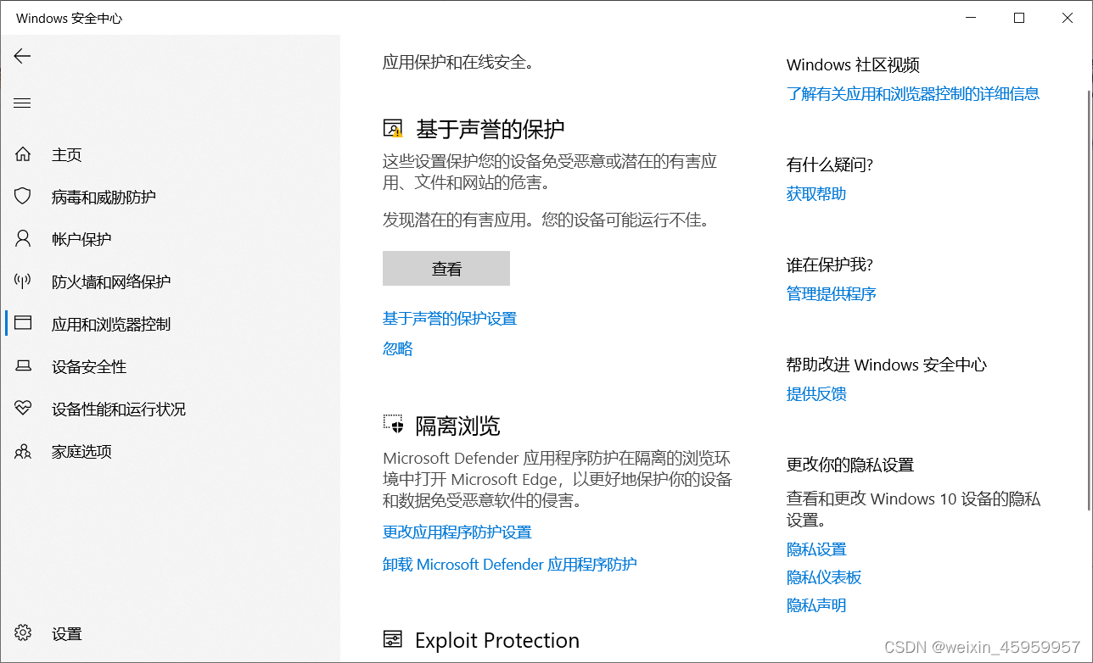Open the 隐私仪表板 link

point(824,577)
